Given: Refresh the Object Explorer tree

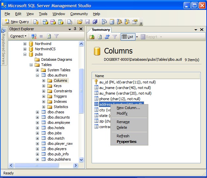Looking at the screenshot, I should click(x=49, y=36).
